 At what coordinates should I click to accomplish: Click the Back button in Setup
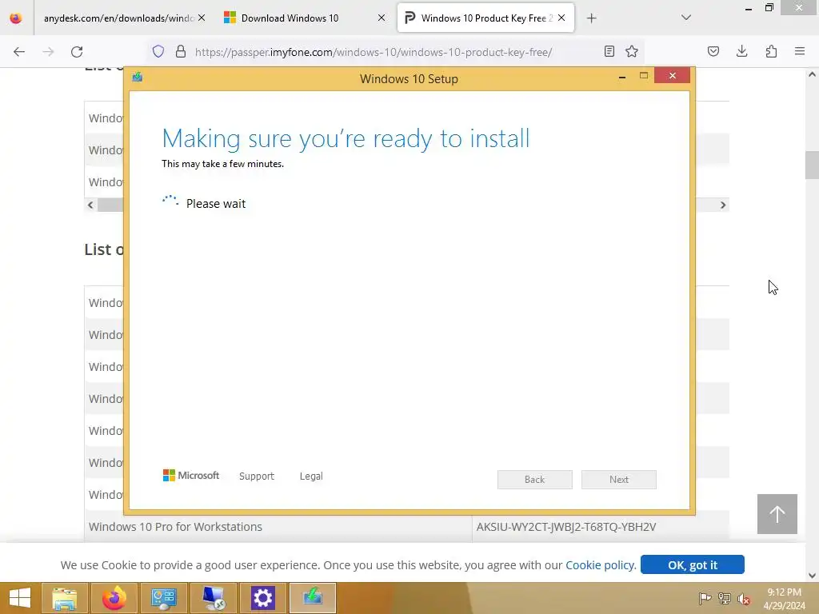coord(535,480)
